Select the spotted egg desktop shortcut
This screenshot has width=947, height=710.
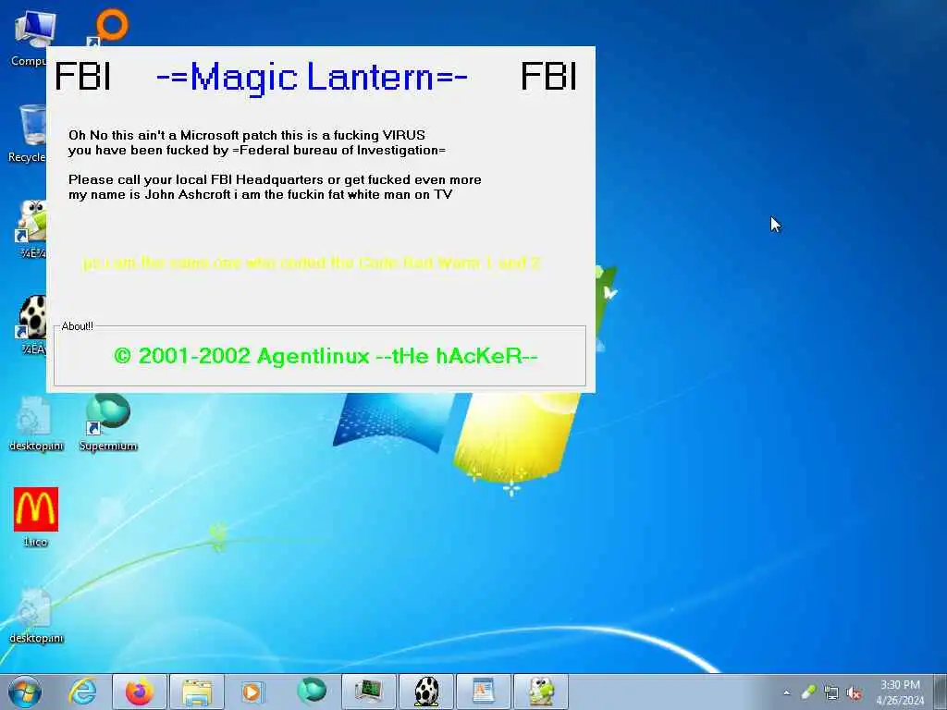point(31,324)
